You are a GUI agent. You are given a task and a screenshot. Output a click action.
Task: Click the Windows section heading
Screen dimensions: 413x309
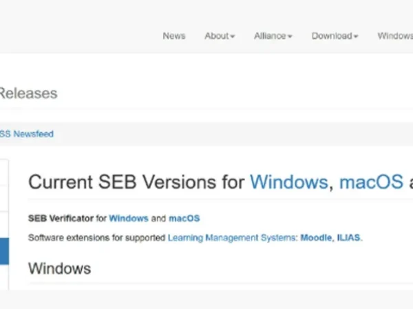click(59, 268)
